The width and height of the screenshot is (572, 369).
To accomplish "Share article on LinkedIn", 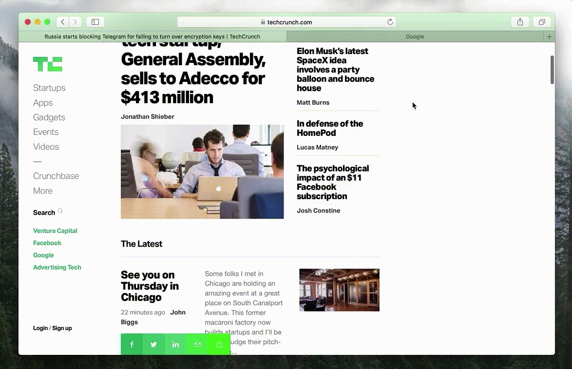I will (175, 344).
